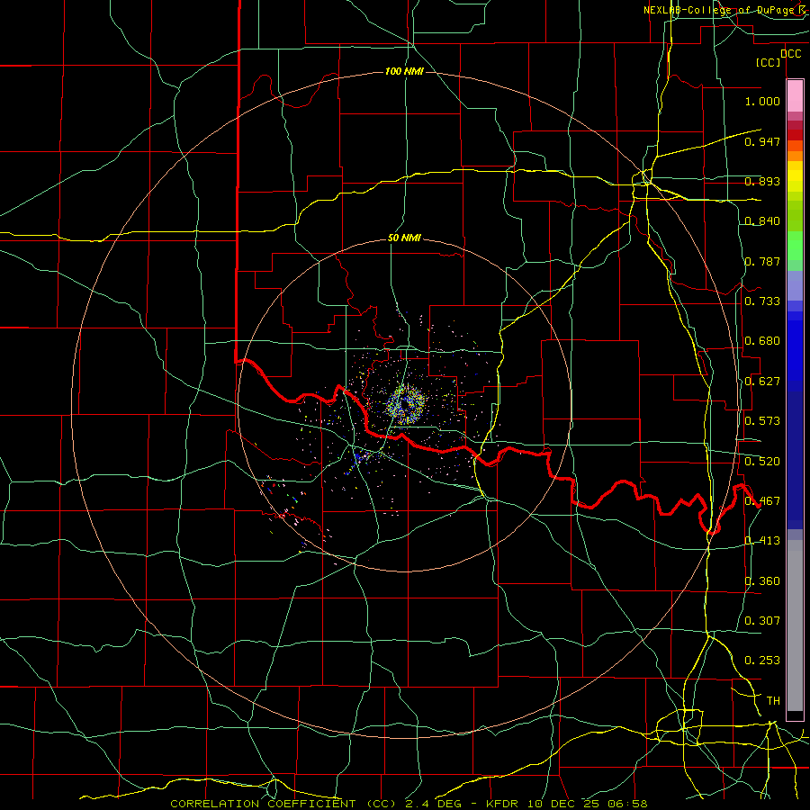Image resolution: width=810 pixels, height=810 pixels.
Task: Select the 0.733 scale value
Action: (x=762, y=301)
